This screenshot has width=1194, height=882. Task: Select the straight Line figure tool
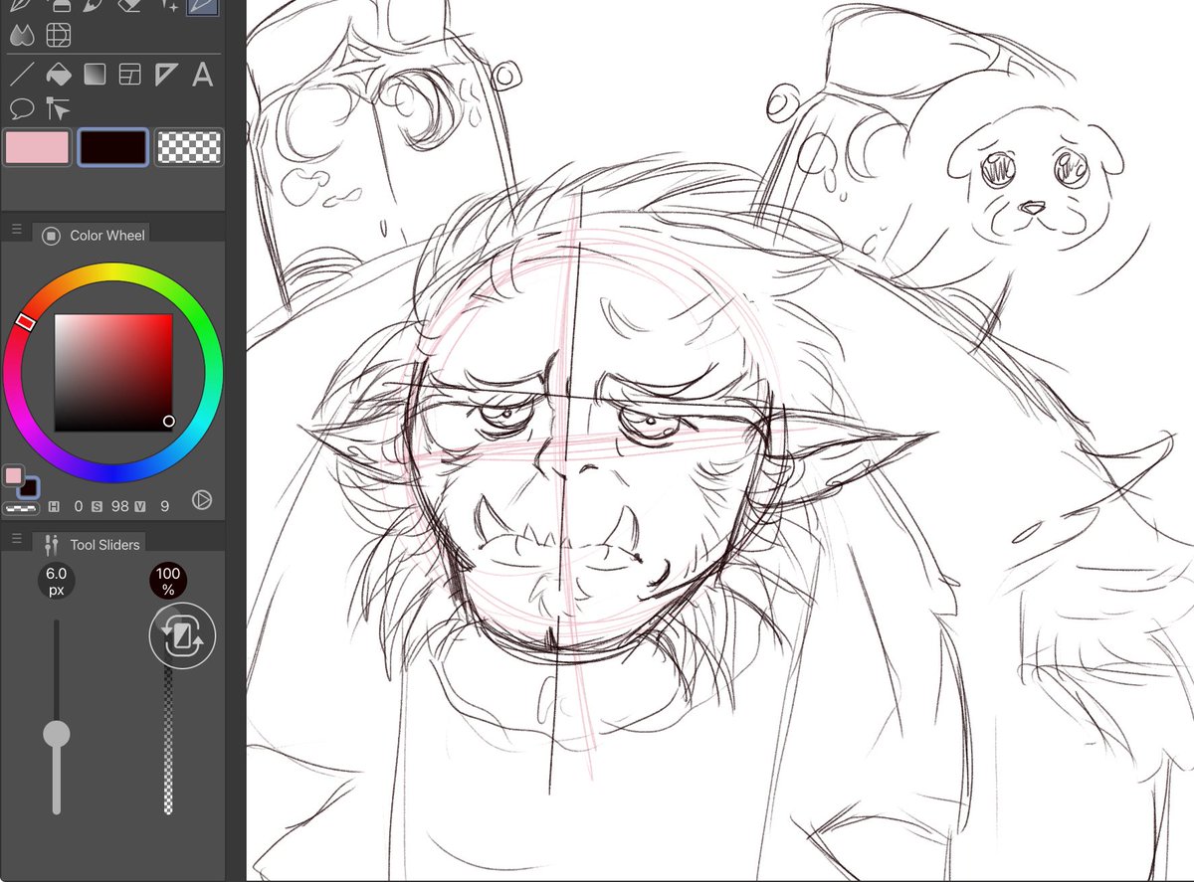[x=21, y=75]
